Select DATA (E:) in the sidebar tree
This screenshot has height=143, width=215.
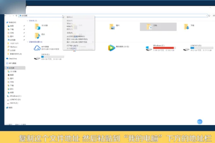click(14, 103)
